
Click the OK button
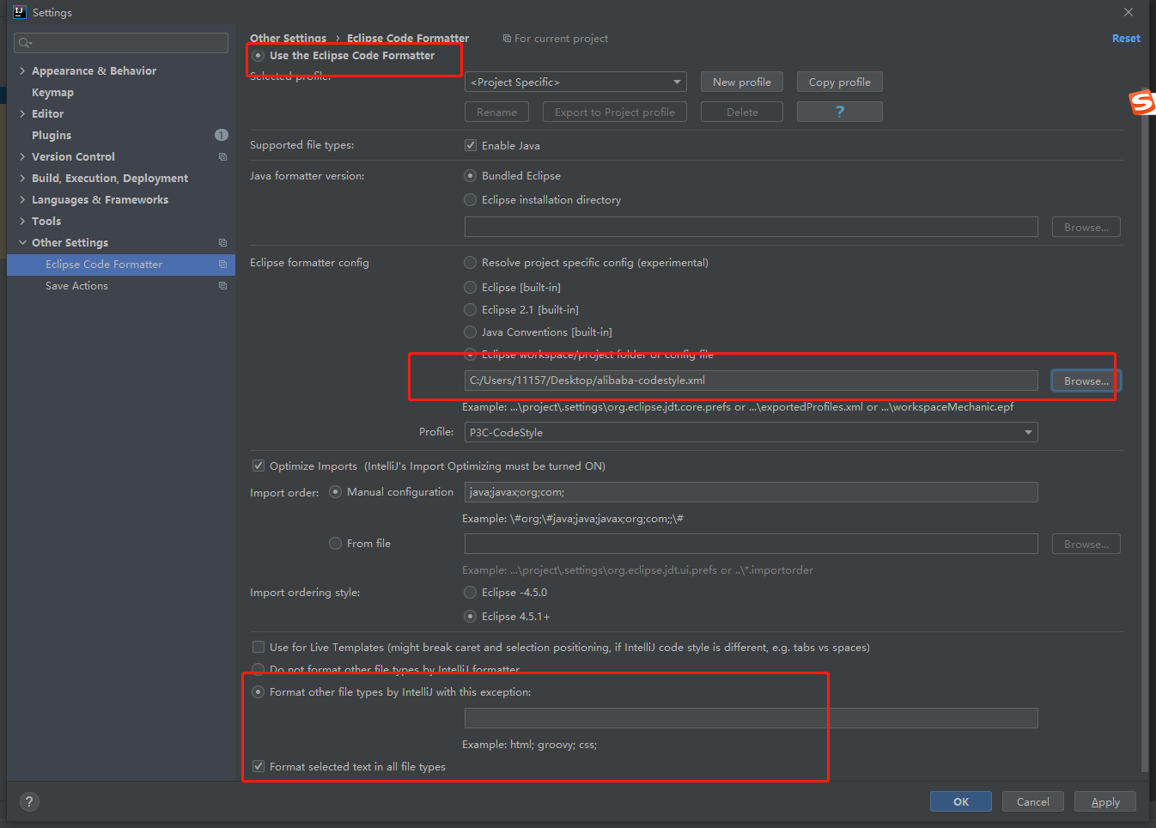click(961, 801)
